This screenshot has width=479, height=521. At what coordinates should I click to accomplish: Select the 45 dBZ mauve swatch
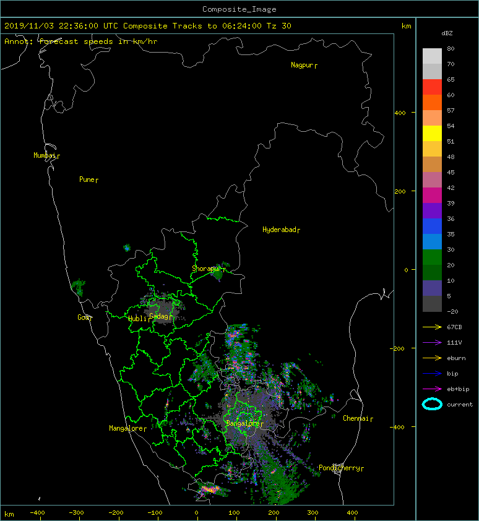(432, 180)
